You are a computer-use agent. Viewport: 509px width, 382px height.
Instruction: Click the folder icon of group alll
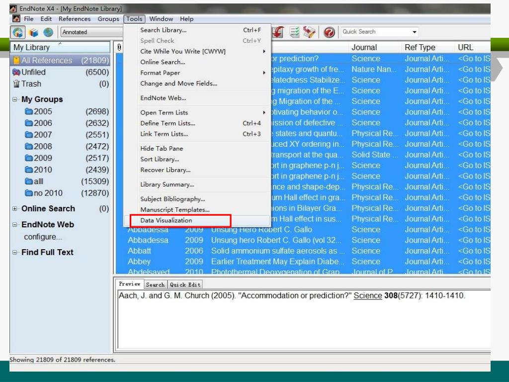[x=29, y=182]
